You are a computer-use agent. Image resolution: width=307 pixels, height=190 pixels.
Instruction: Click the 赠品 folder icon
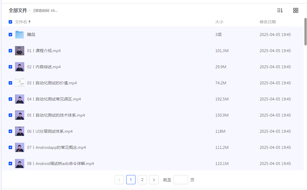[20, 35]
